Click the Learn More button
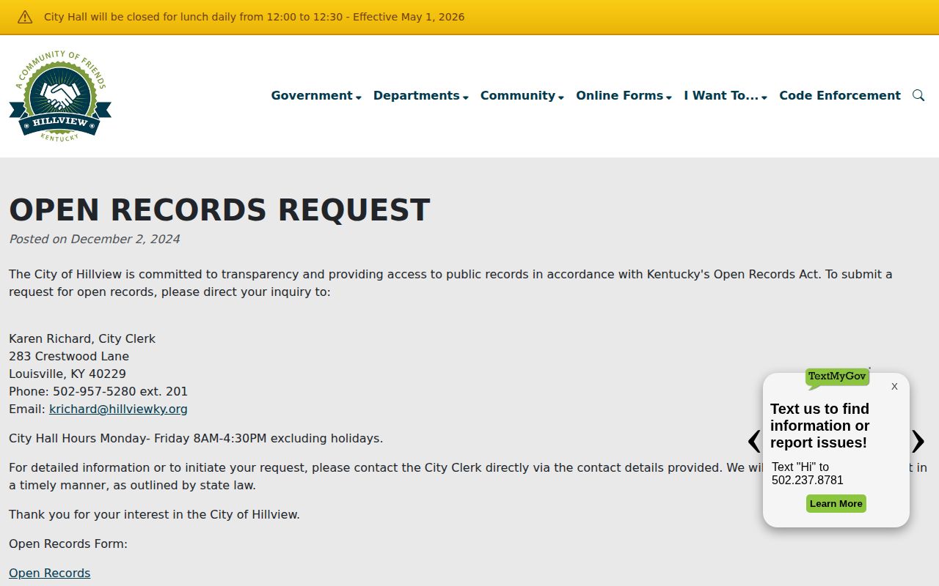Viewport: 939px width, 586px height. point(836,503)
